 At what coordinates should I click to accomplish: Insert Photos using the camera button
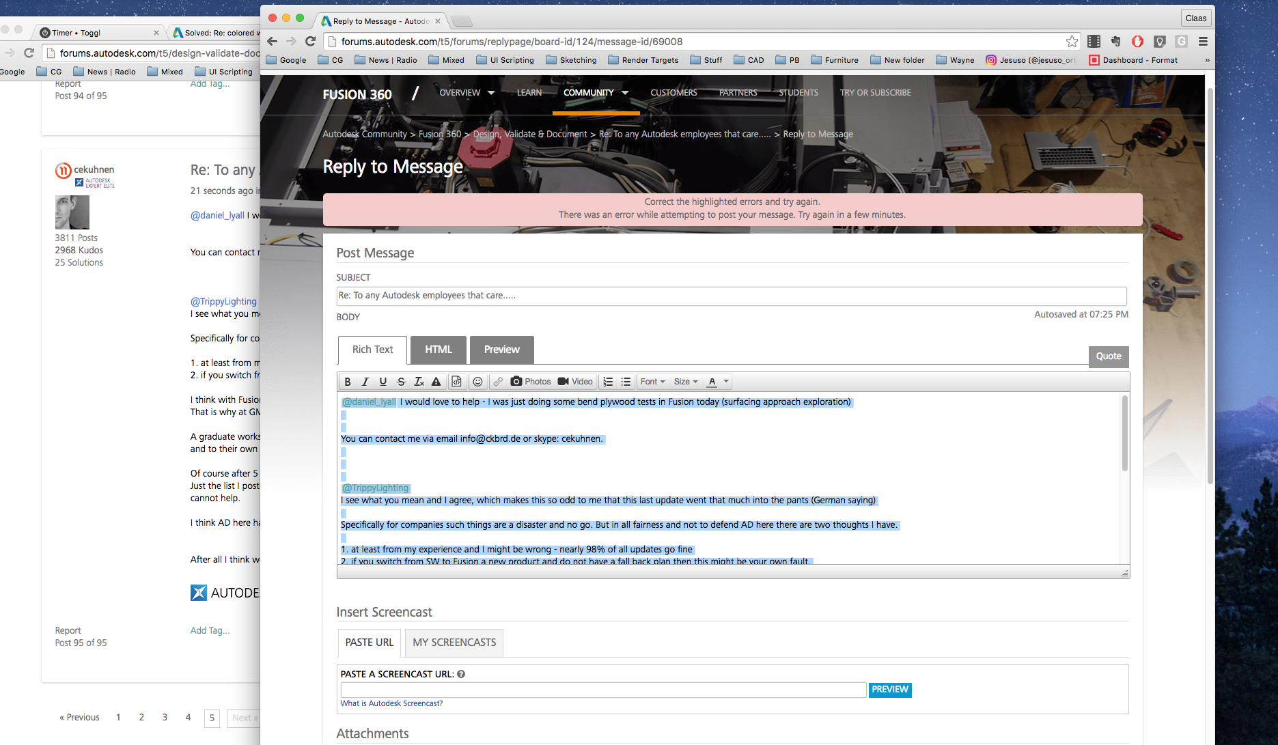coord(531,382)
